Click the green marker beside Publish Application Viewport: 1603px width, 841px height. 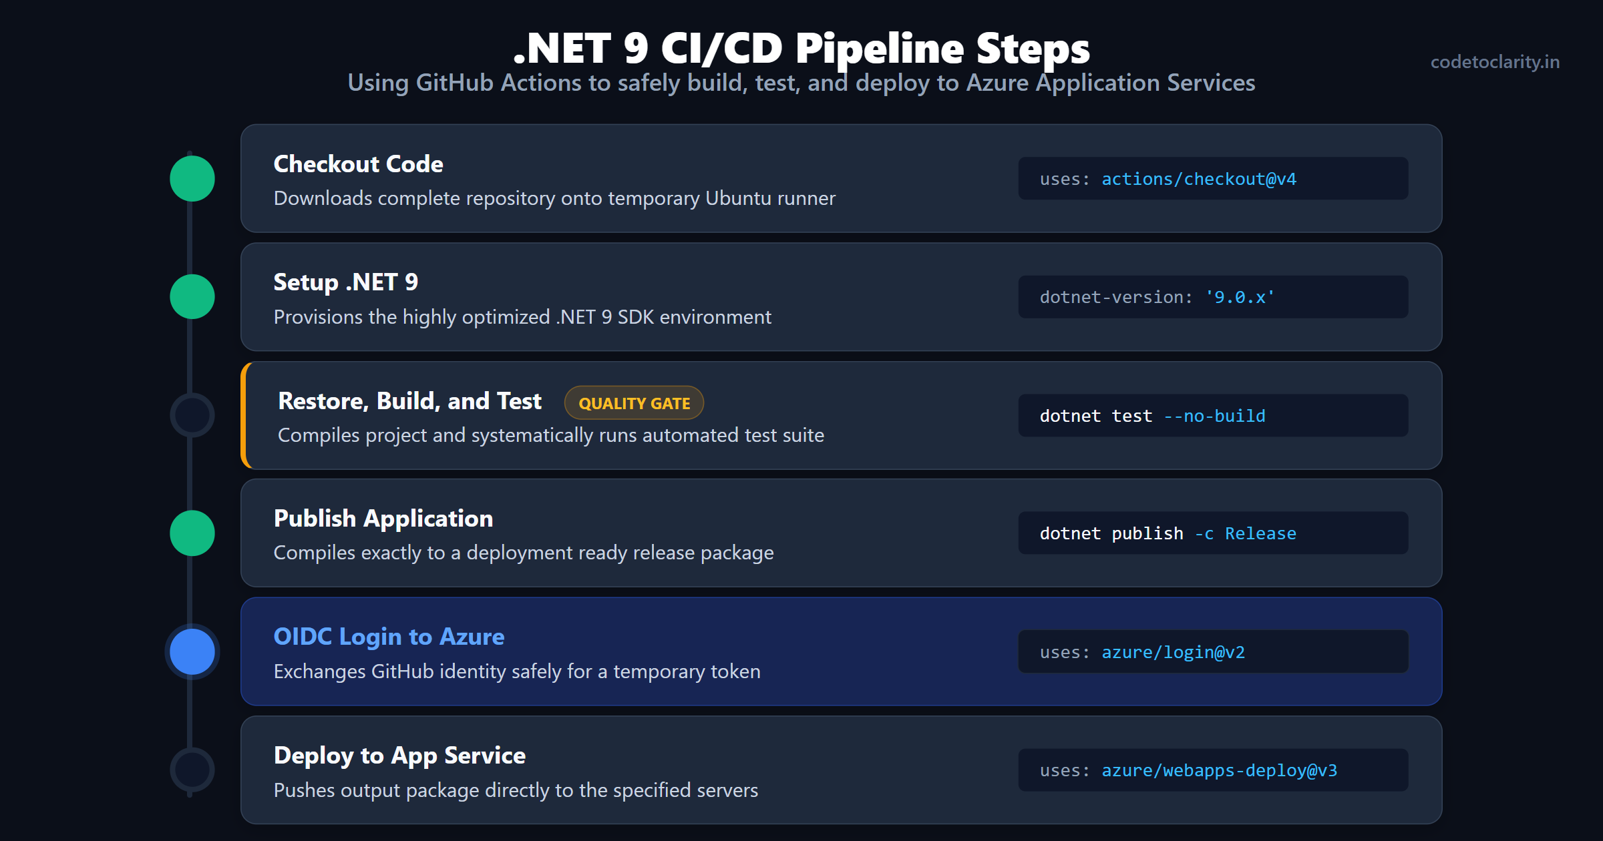[192, 533]
